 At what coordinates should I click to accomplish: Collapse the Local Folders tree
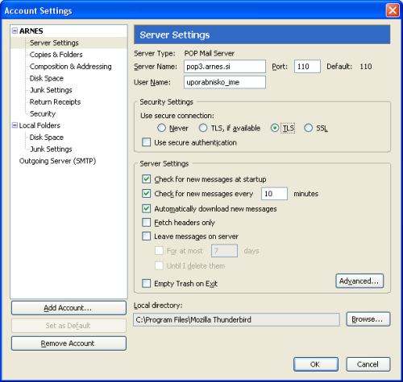pos(15,125)
